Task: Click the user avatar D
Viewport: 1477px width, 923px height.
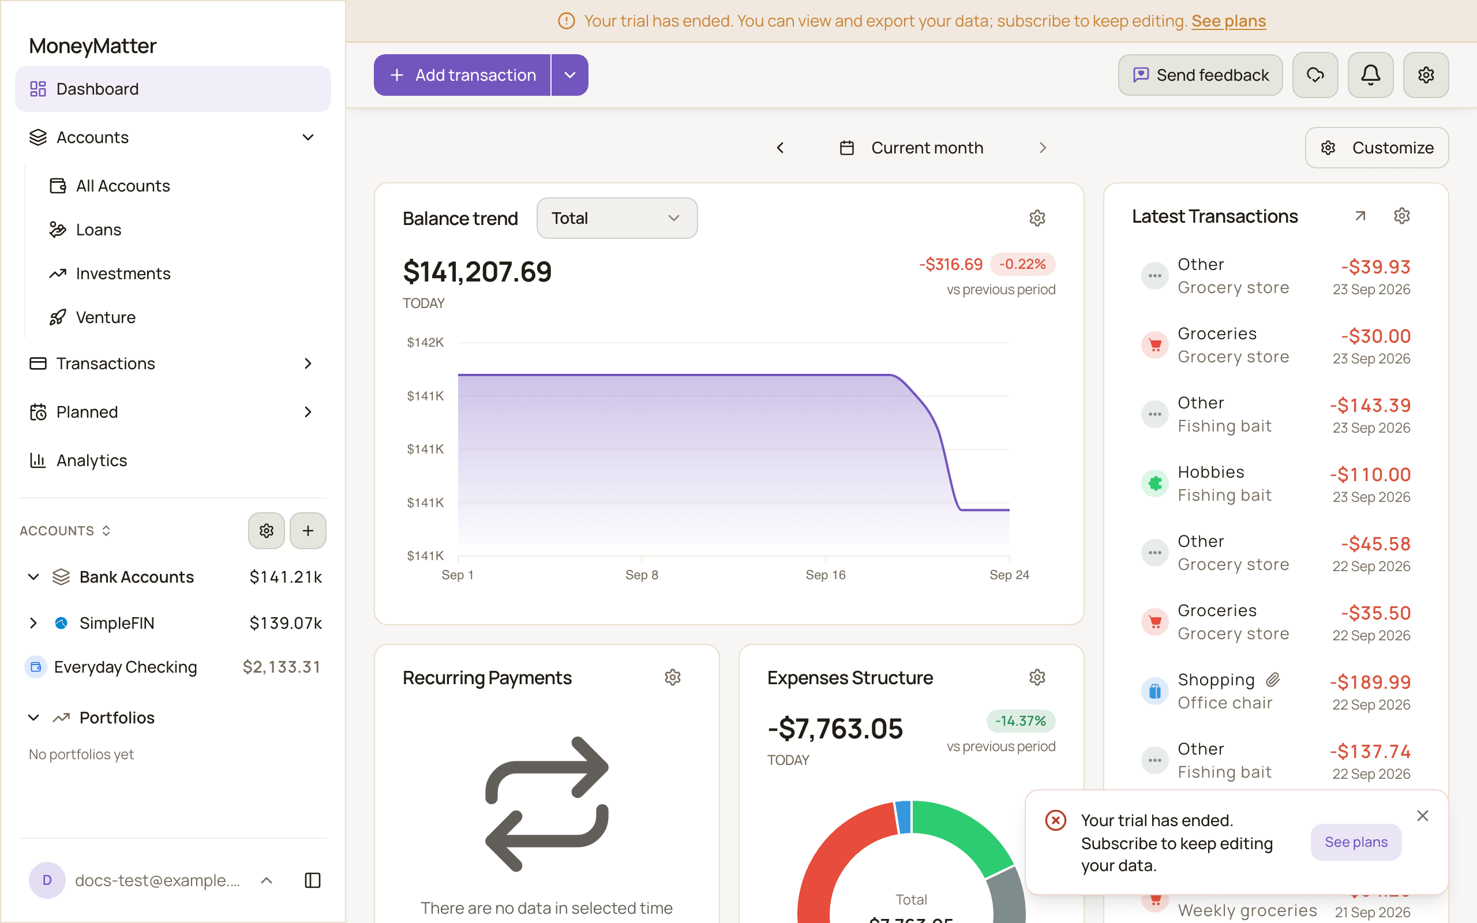Action: coord(47,880)
